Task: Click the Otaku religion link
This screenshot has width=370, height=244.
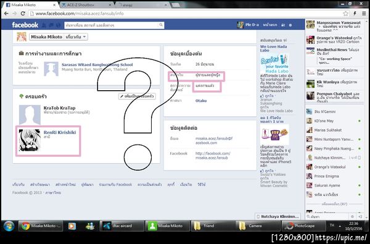Action: coord(201,101)
